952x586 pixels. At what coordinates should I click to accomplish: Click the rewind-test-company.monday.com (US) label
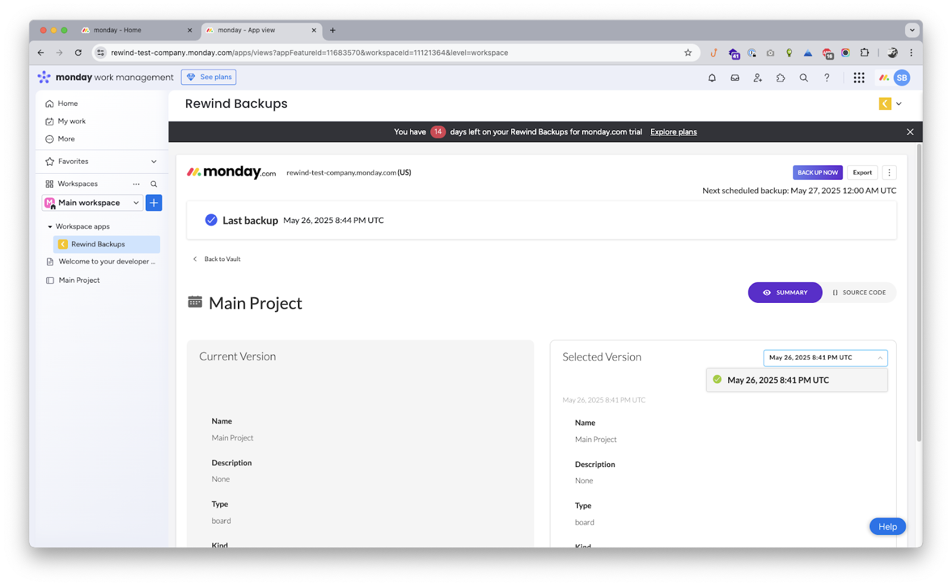pos(349,173)
